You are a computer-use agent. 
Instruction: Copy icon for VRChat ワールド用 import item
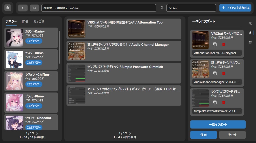[x=215, y=44]
